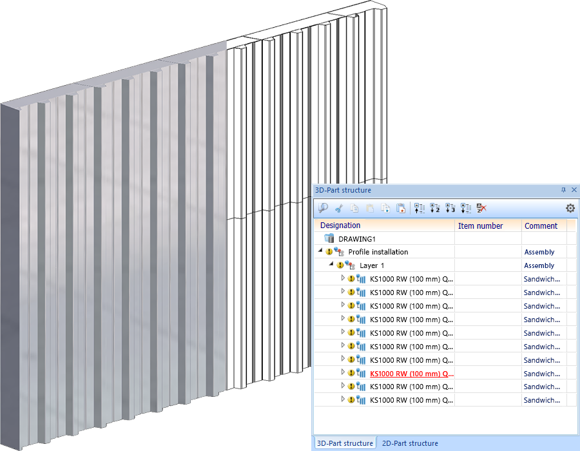Select DRAWING1 in the structure tree
The height and width of the screenshot is (451, 580).
click(x=356, y=239)
